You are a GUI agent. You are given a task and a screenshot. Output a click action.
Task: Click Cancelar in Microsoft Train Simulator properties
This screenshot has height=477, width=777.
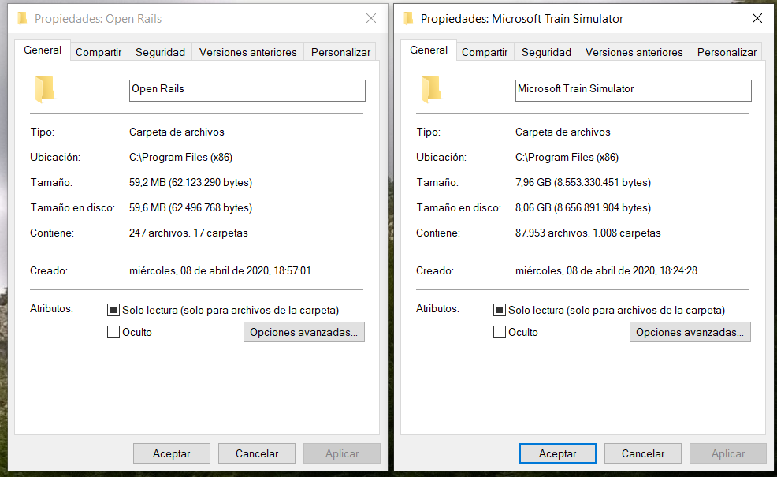[643, 453]
